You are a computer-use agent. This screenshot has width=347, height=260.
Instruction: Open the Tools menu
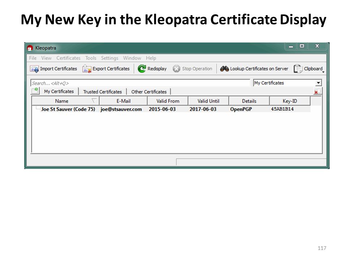click(x=91, y=58)
